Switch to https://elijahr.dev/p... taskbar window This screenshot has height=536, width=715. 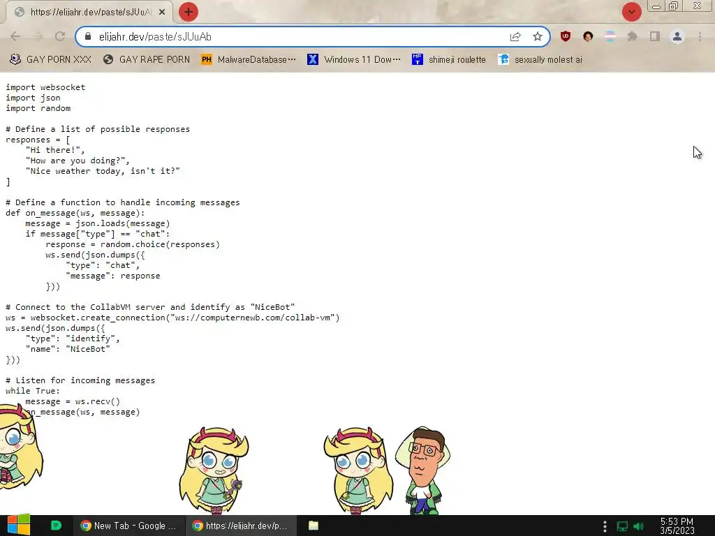(241, 526)
